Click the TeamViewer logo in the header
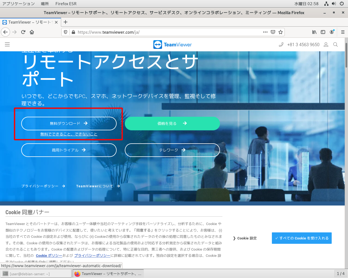Viewport: 348px width, 278px height. 172,45
